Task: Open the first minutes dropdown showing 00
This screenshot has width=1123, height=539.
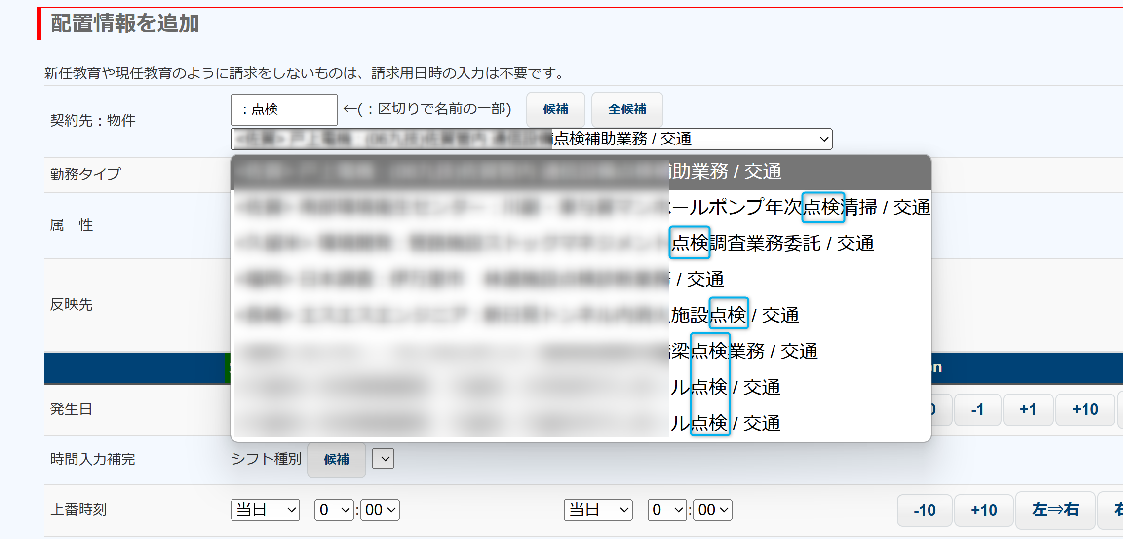Action: tap(380, 510)
